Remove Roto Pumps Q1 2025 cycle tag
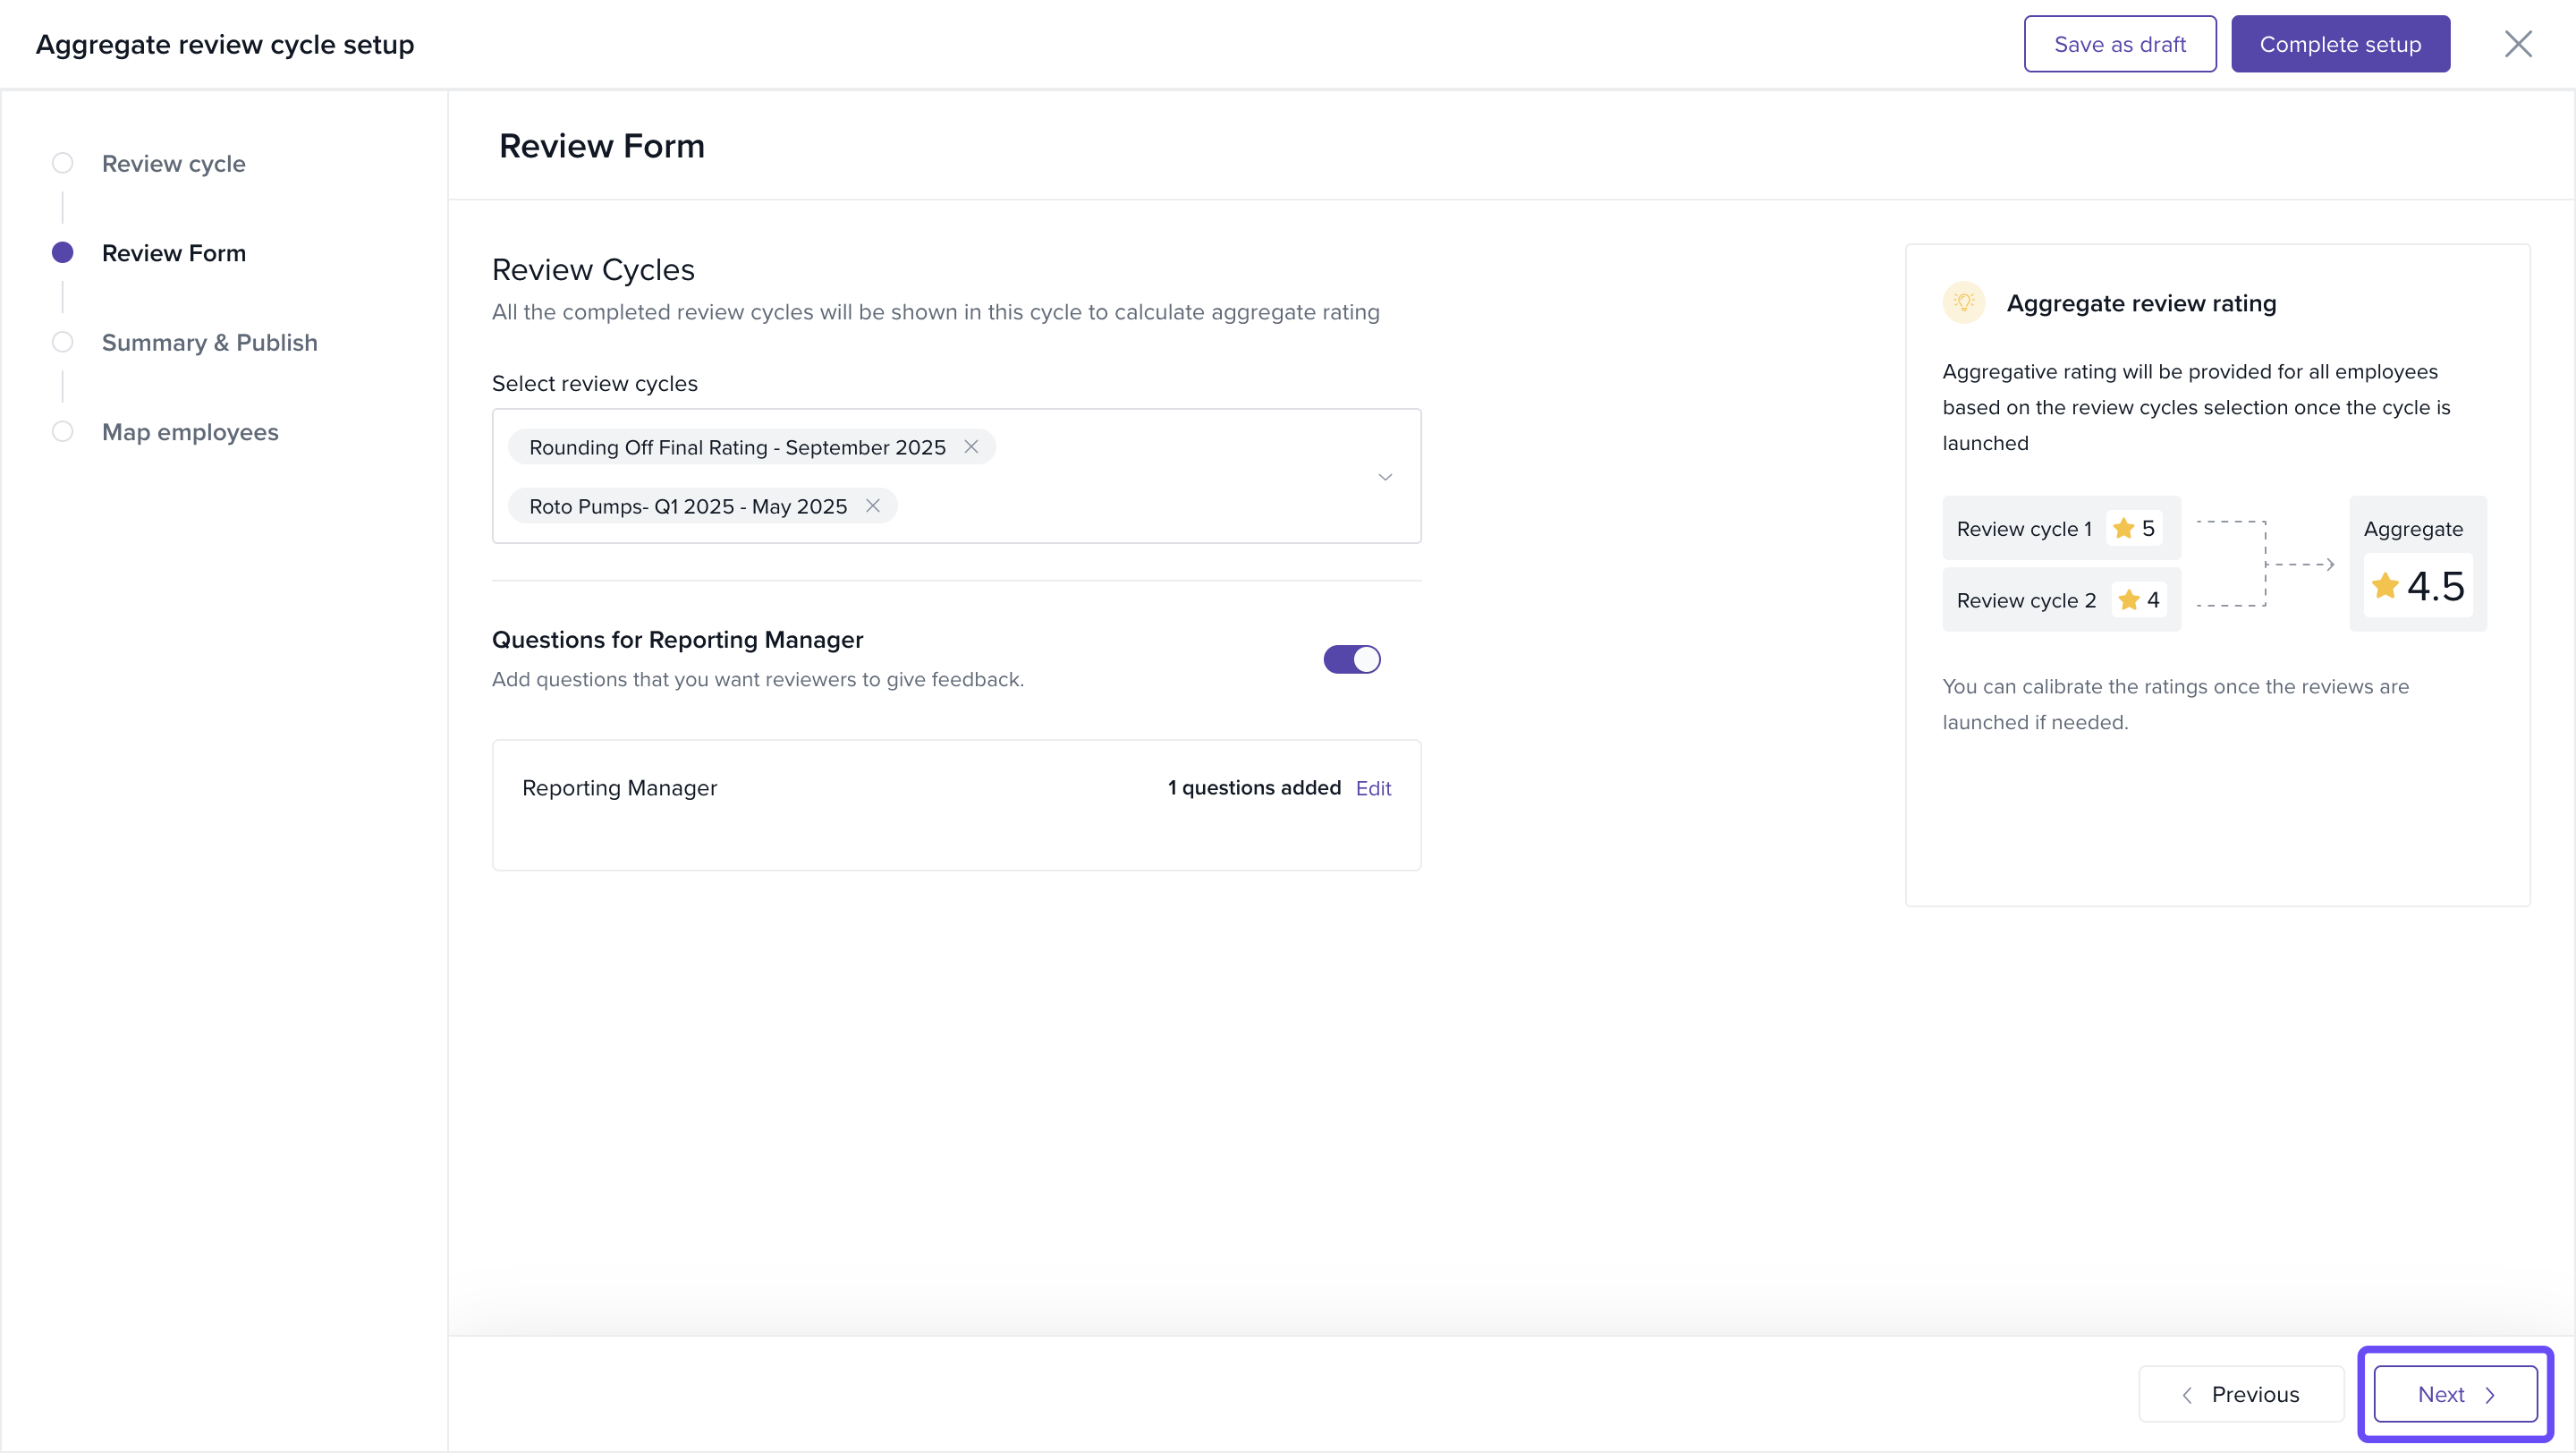This screenshot has height=1453, width=2576. pos(872,506)
